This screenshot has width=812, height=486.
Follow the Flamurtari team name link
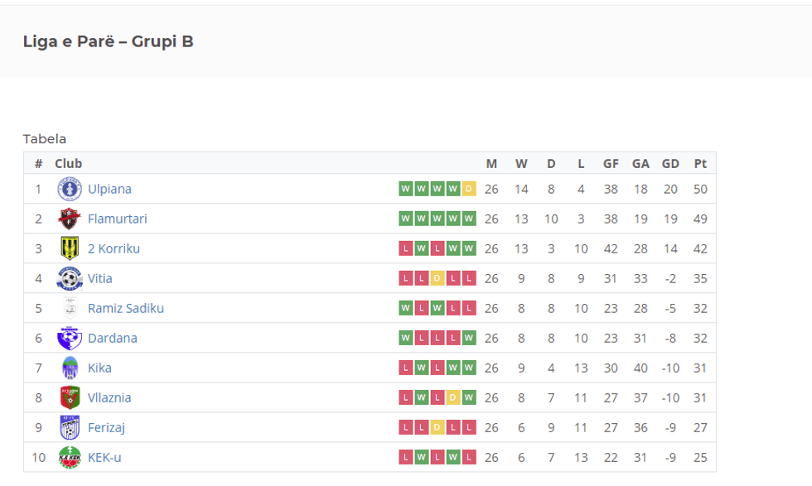117,219
